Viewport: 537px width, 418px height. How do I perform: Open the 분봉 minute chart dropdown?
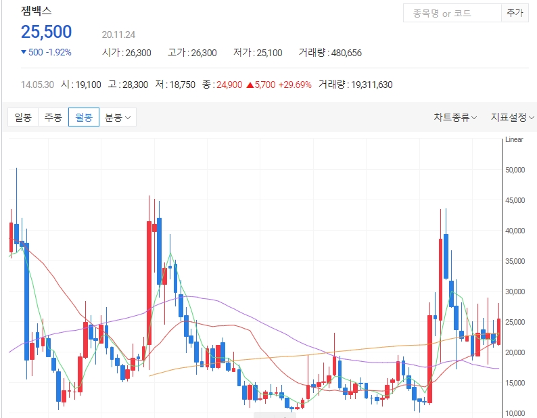tap(118, 117)
